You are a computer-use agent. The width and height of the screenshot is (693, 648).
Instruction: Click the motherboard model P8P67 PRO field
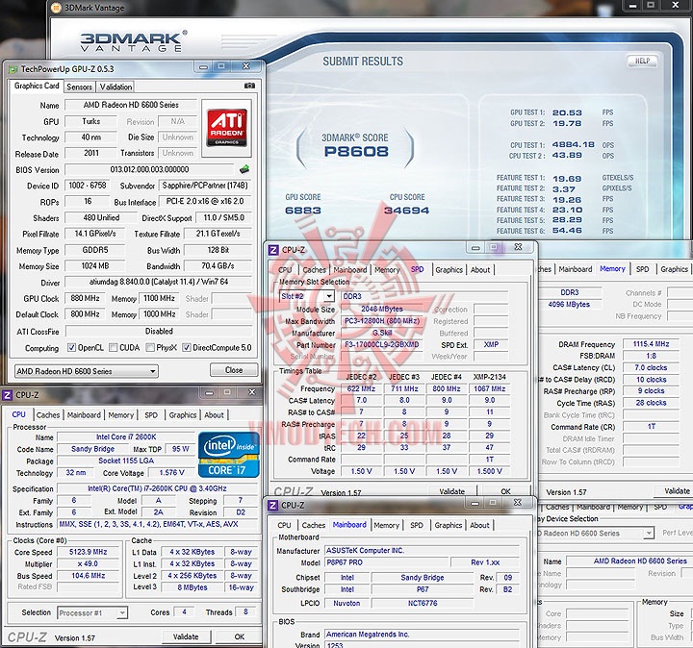pyautogui.click(x=386, y=562)
